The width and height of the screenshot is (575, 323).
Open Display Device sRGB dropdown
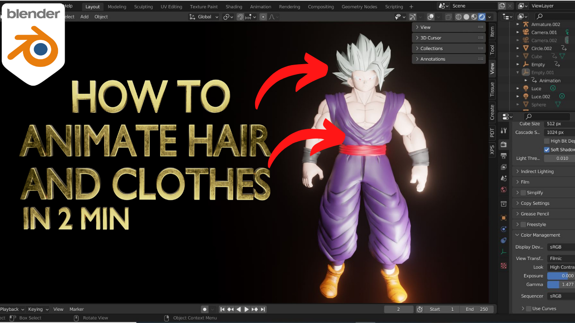click(x=561, y=247)
